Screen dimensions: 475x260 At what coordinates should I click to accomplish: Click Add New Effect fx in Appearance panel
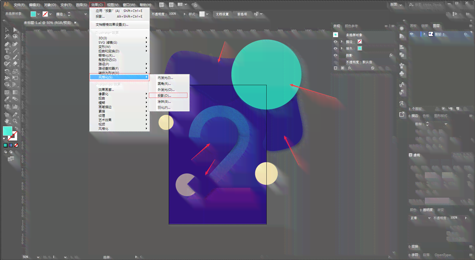tap(350, 68)
